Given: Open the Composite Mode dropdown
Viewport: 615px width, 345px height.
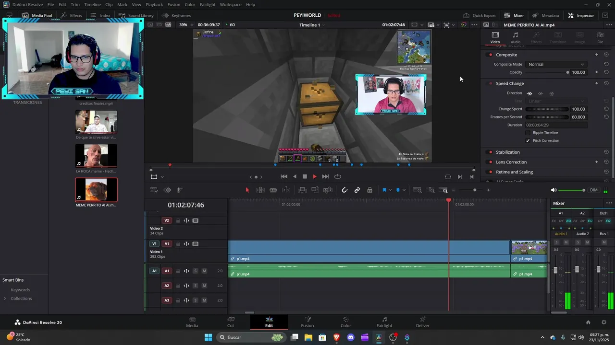Looking at the screenshot, I should pyautogui.click(x=556, y=64).
